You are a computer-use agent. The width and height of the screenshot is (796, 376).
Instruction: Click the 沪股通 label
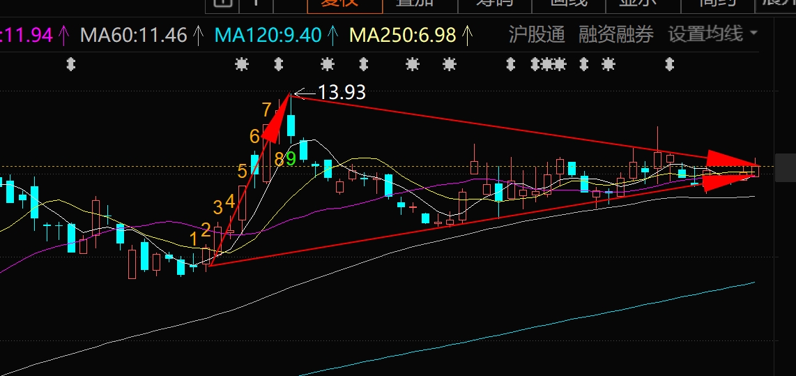pyautogui.click(x=537, y=35)
